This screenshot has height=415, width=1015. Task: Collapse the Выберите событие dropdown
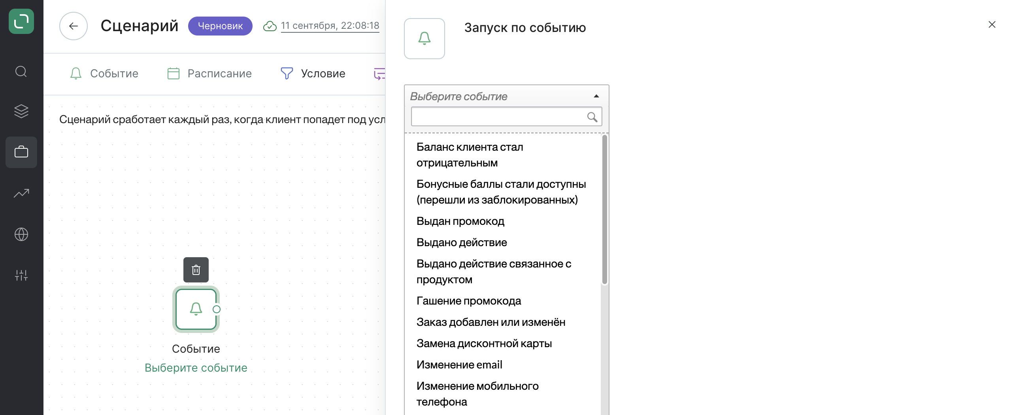click(506, 96)
